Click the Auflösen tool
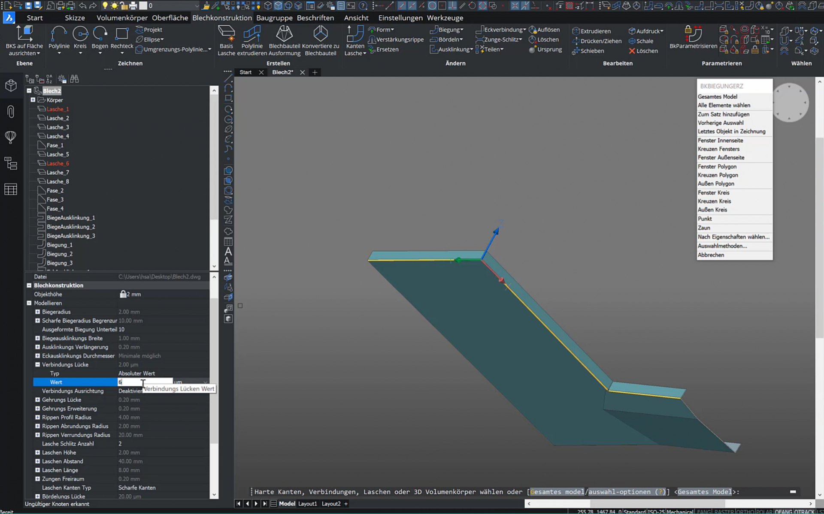Screen dimensions: 824x514 [x=544, y=30]
